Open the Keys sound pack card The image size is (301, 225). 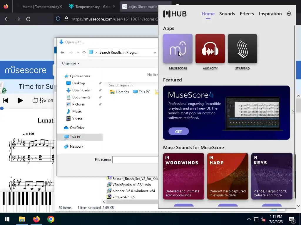click(272, 176)
